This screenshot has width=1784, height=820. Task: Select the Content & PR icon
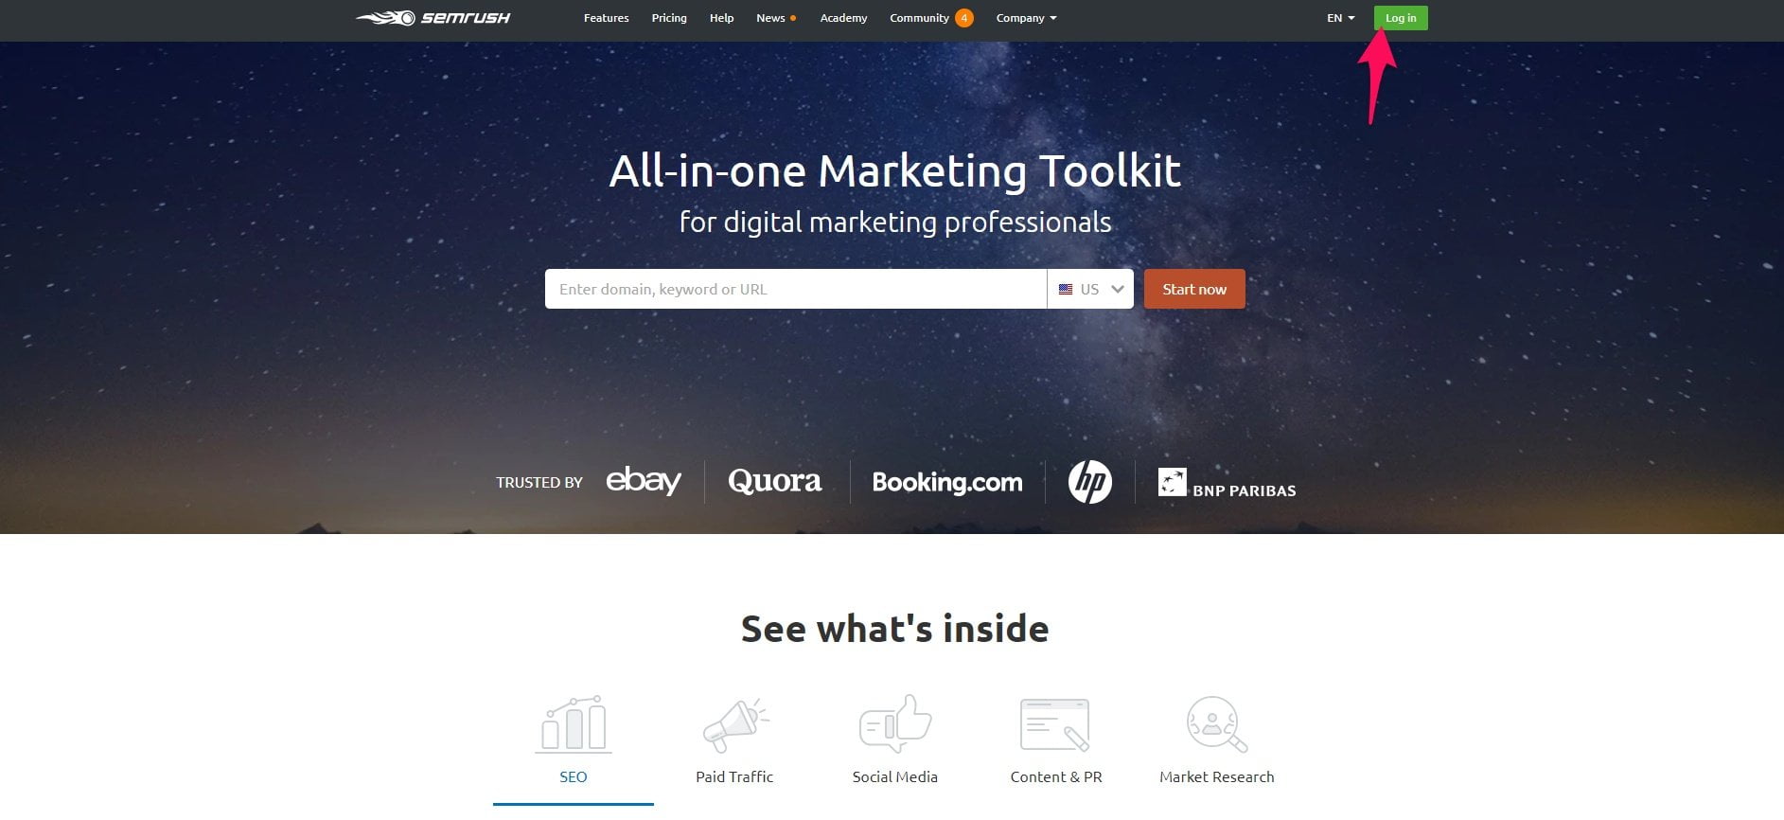[x=1055, y=725]
